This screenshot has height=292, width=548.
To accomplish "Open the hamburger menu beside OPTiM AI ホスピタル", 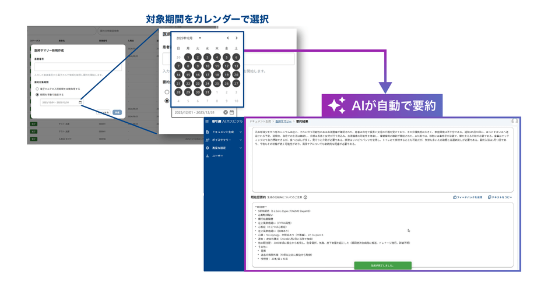I will 207,122.
